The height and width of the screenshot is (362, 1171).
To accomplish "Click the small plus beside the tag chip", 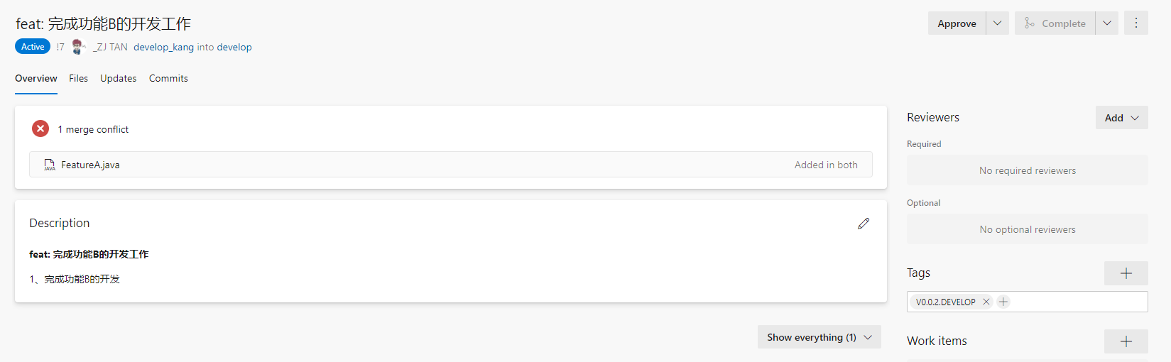I will coord(1003,302).
